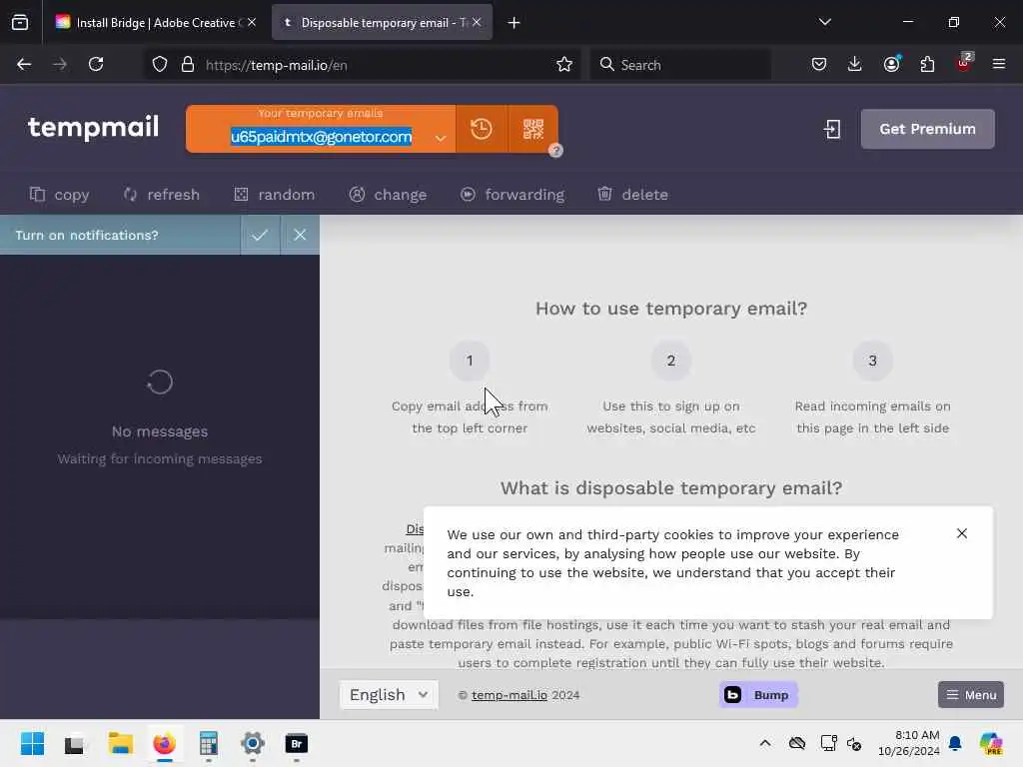Open a new browser tab
Image resolution: width=1023 pixels, height=767 pixels.
pyautogui.click(x=514, y=23)
